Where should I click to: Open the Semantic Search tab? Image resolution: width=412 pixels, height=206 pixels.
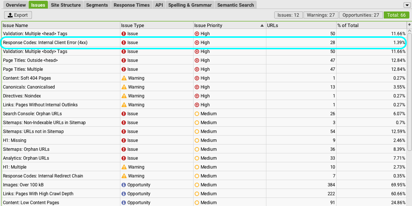[236, 5]
